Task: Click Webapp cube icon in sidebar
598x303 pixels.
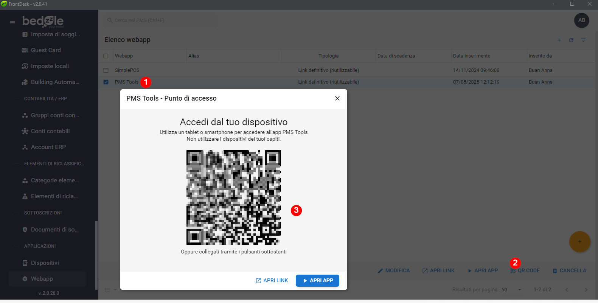Action: [25, 279]
